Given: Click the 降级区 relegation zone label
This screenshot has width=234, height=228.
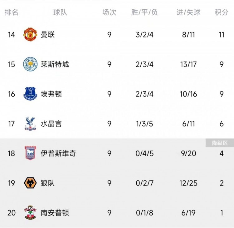Looking at the screenshot, I should [220, 143].
